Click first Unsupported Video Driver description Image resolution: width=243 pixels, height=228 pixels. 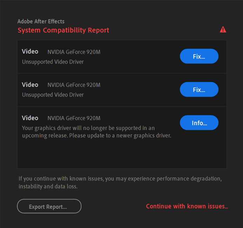(53, 62)
